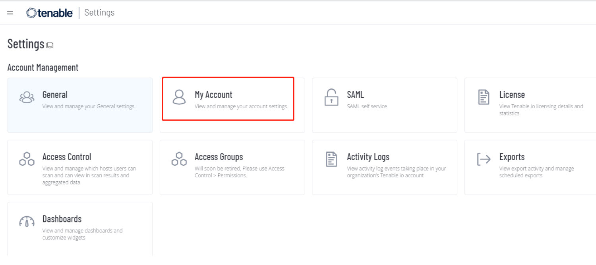
Task: Click the Activity Logs document icon
Action: pos(331,159)
